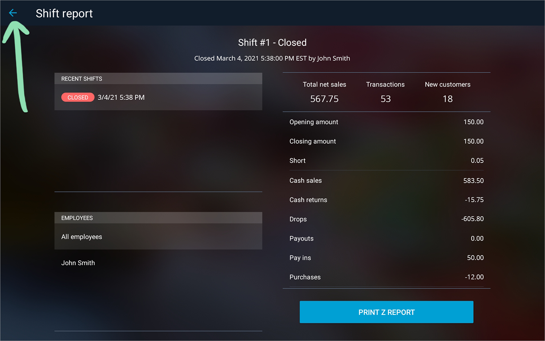Screen dimensions: 545x341
Task: Click the Short value 0.05
Action: [477, 161]
